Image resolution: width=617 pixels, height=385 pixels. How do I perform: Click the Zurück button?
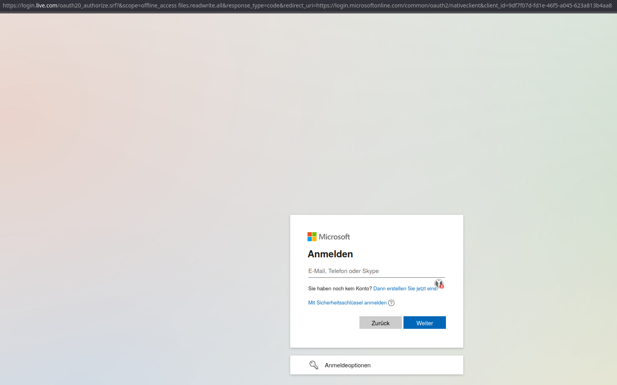coord(381,323)
